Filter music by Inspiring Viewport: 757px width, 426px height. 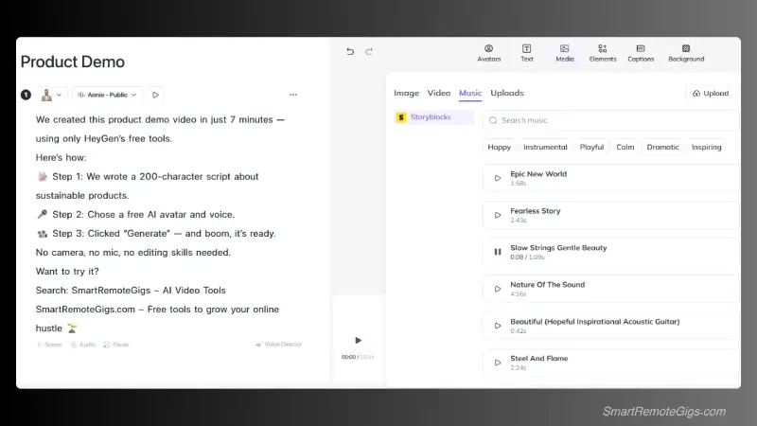706,147
